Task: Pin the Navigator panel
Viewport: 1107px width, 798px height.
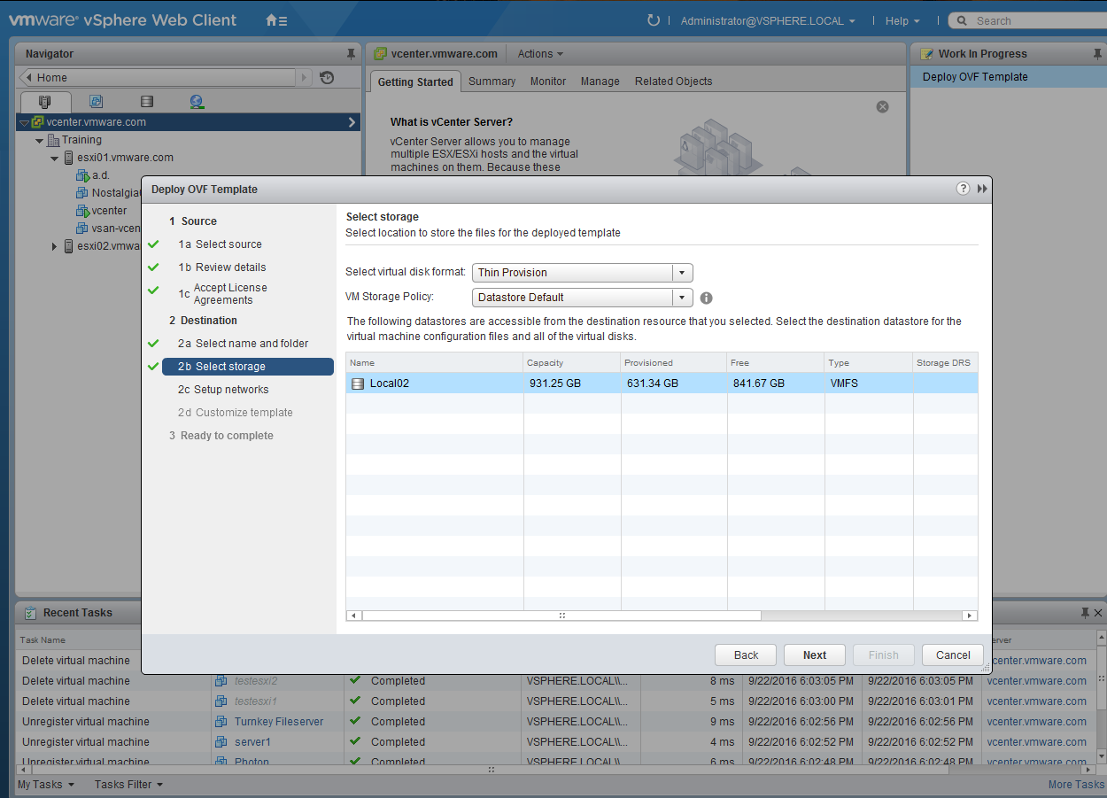Action: (x=351, y=54)
